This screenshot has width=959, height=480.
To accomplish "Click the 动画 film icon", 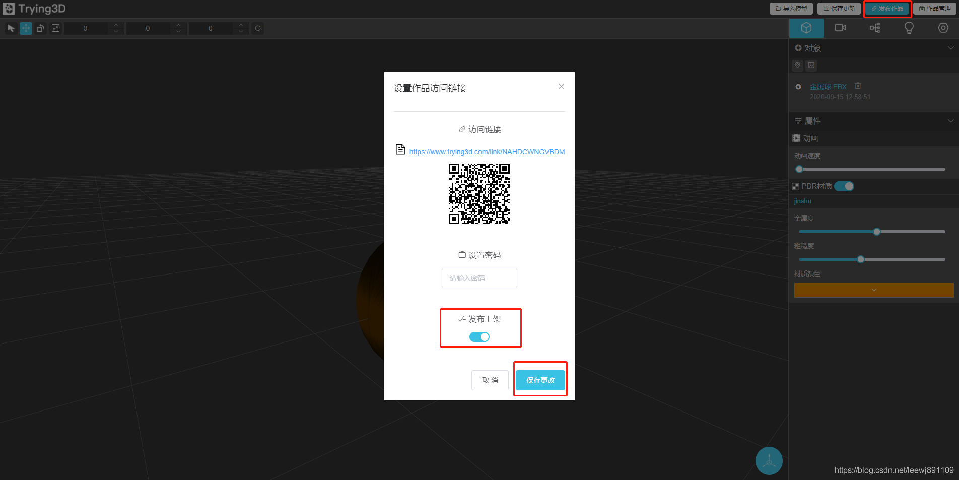I will [x=796, y=138].
